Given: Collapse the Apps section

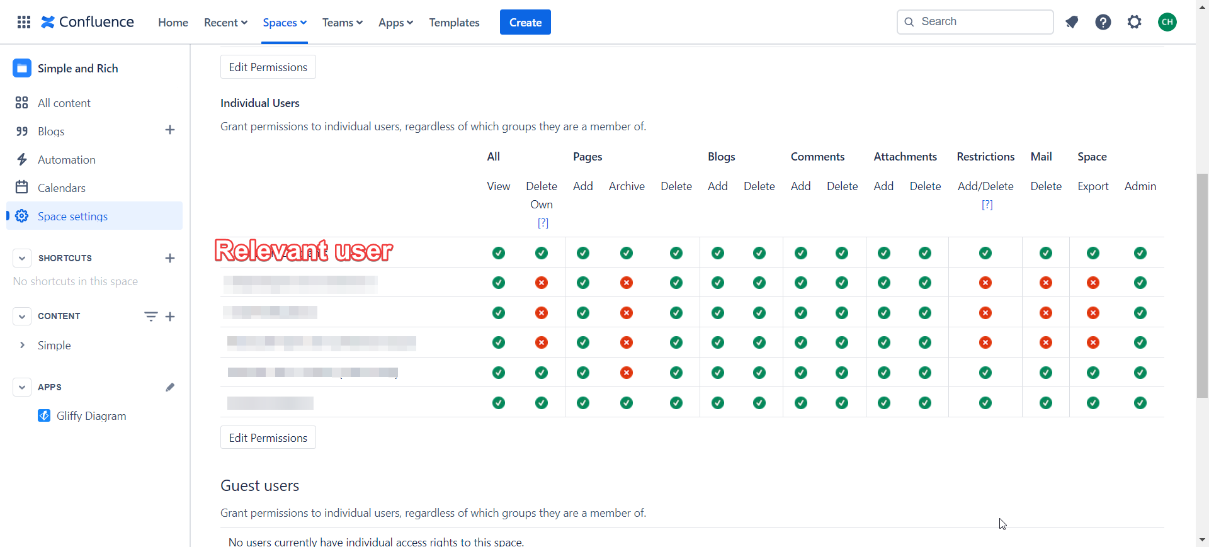Looking at the screenshot, I should [x=22, y=387].
